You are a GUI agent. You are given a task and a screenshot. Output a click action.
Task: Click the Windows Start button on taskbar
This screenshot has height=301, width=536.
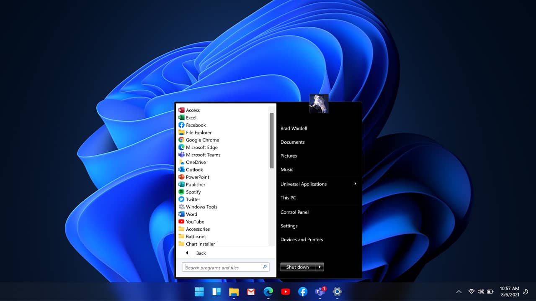199,291
